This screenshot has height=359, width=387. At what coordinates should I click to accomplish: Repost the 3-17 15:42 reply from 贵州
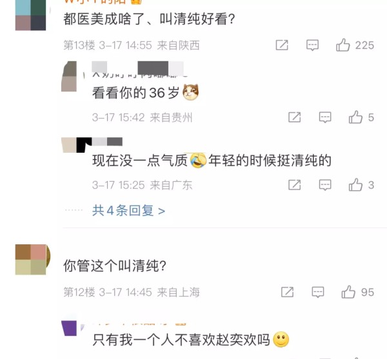click(295, 117)
